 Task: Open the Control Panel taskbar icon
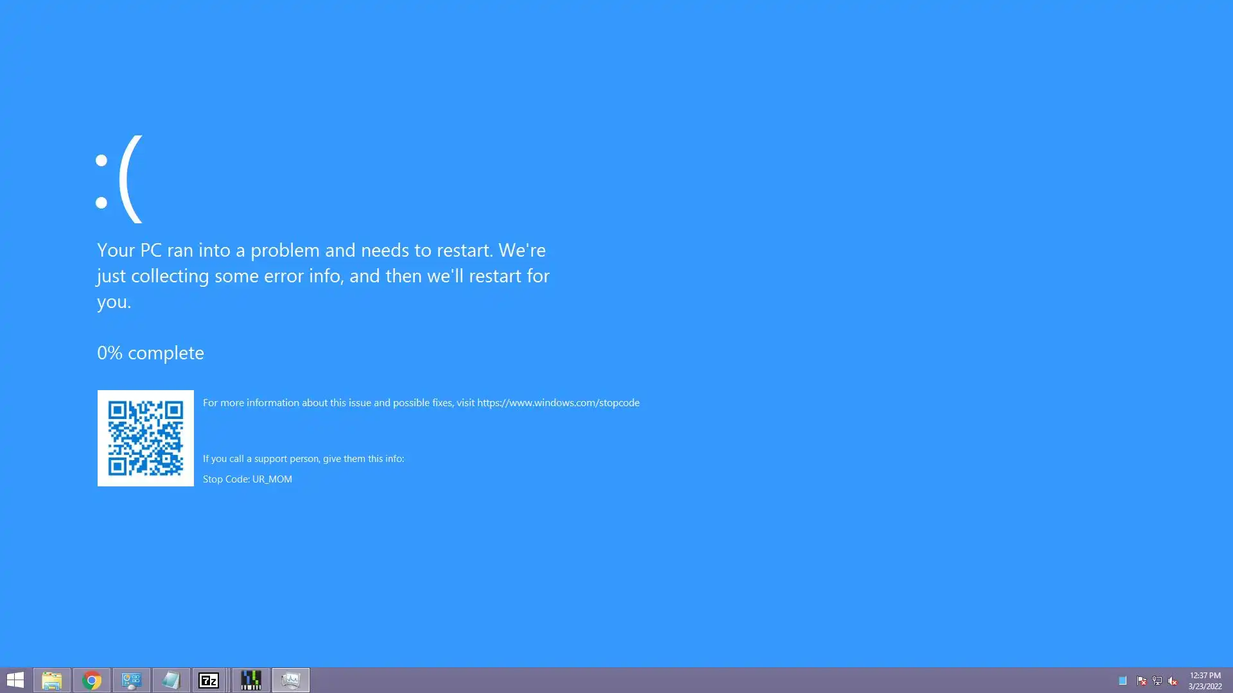[x=132, y=680]
